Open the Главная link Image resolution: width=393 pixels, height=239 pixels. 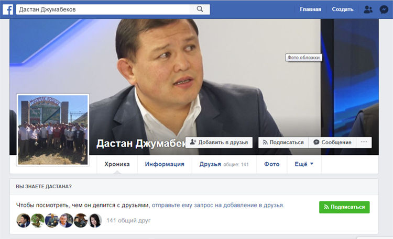click(x=310, y=9)
